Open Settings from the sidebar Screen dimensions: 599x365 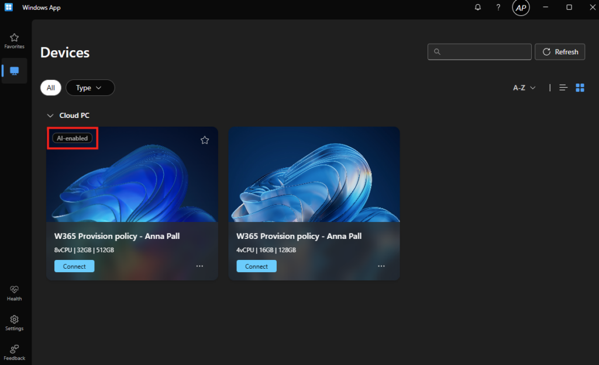14,322
